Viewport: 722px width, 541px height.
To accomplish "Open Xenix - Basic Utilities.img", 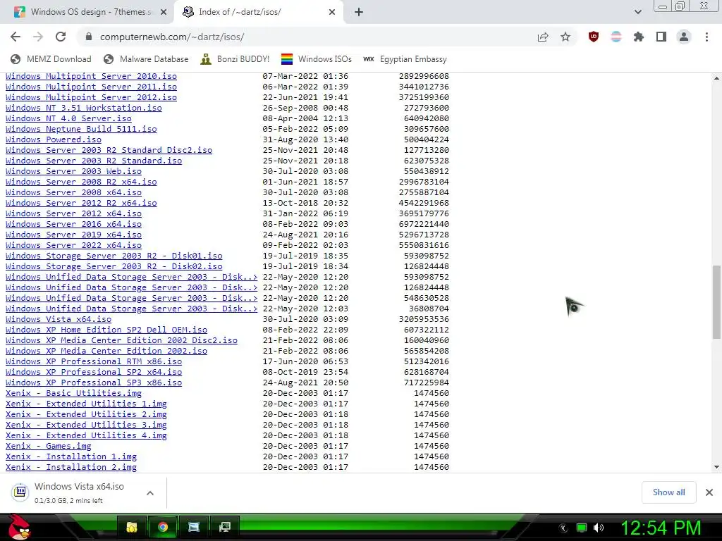I will coord(73,394).
